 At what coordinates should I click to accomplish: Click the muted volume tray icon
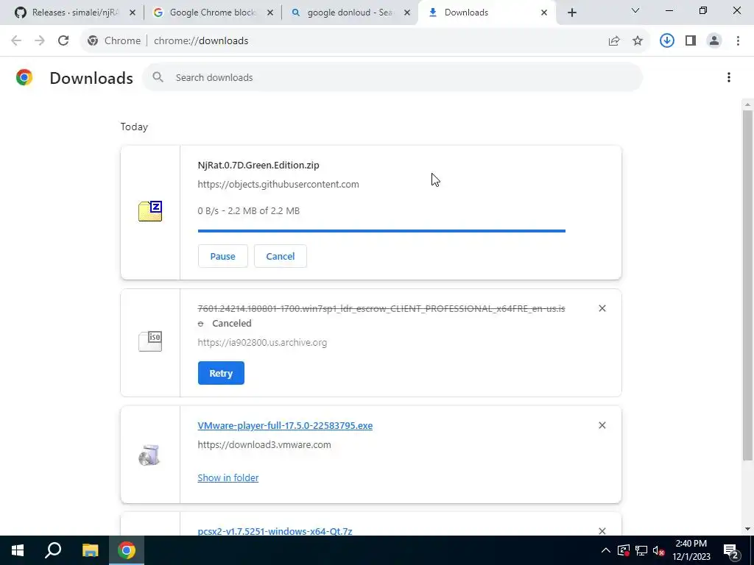(x=658, y=550)
